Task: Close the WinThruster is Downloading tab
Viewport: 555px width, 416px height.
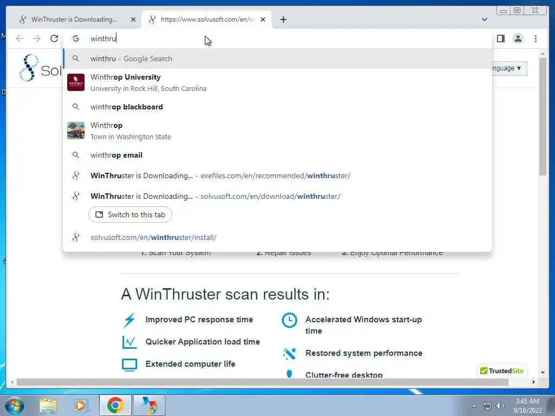Action: pyautogui.click(x=133, y=19)
